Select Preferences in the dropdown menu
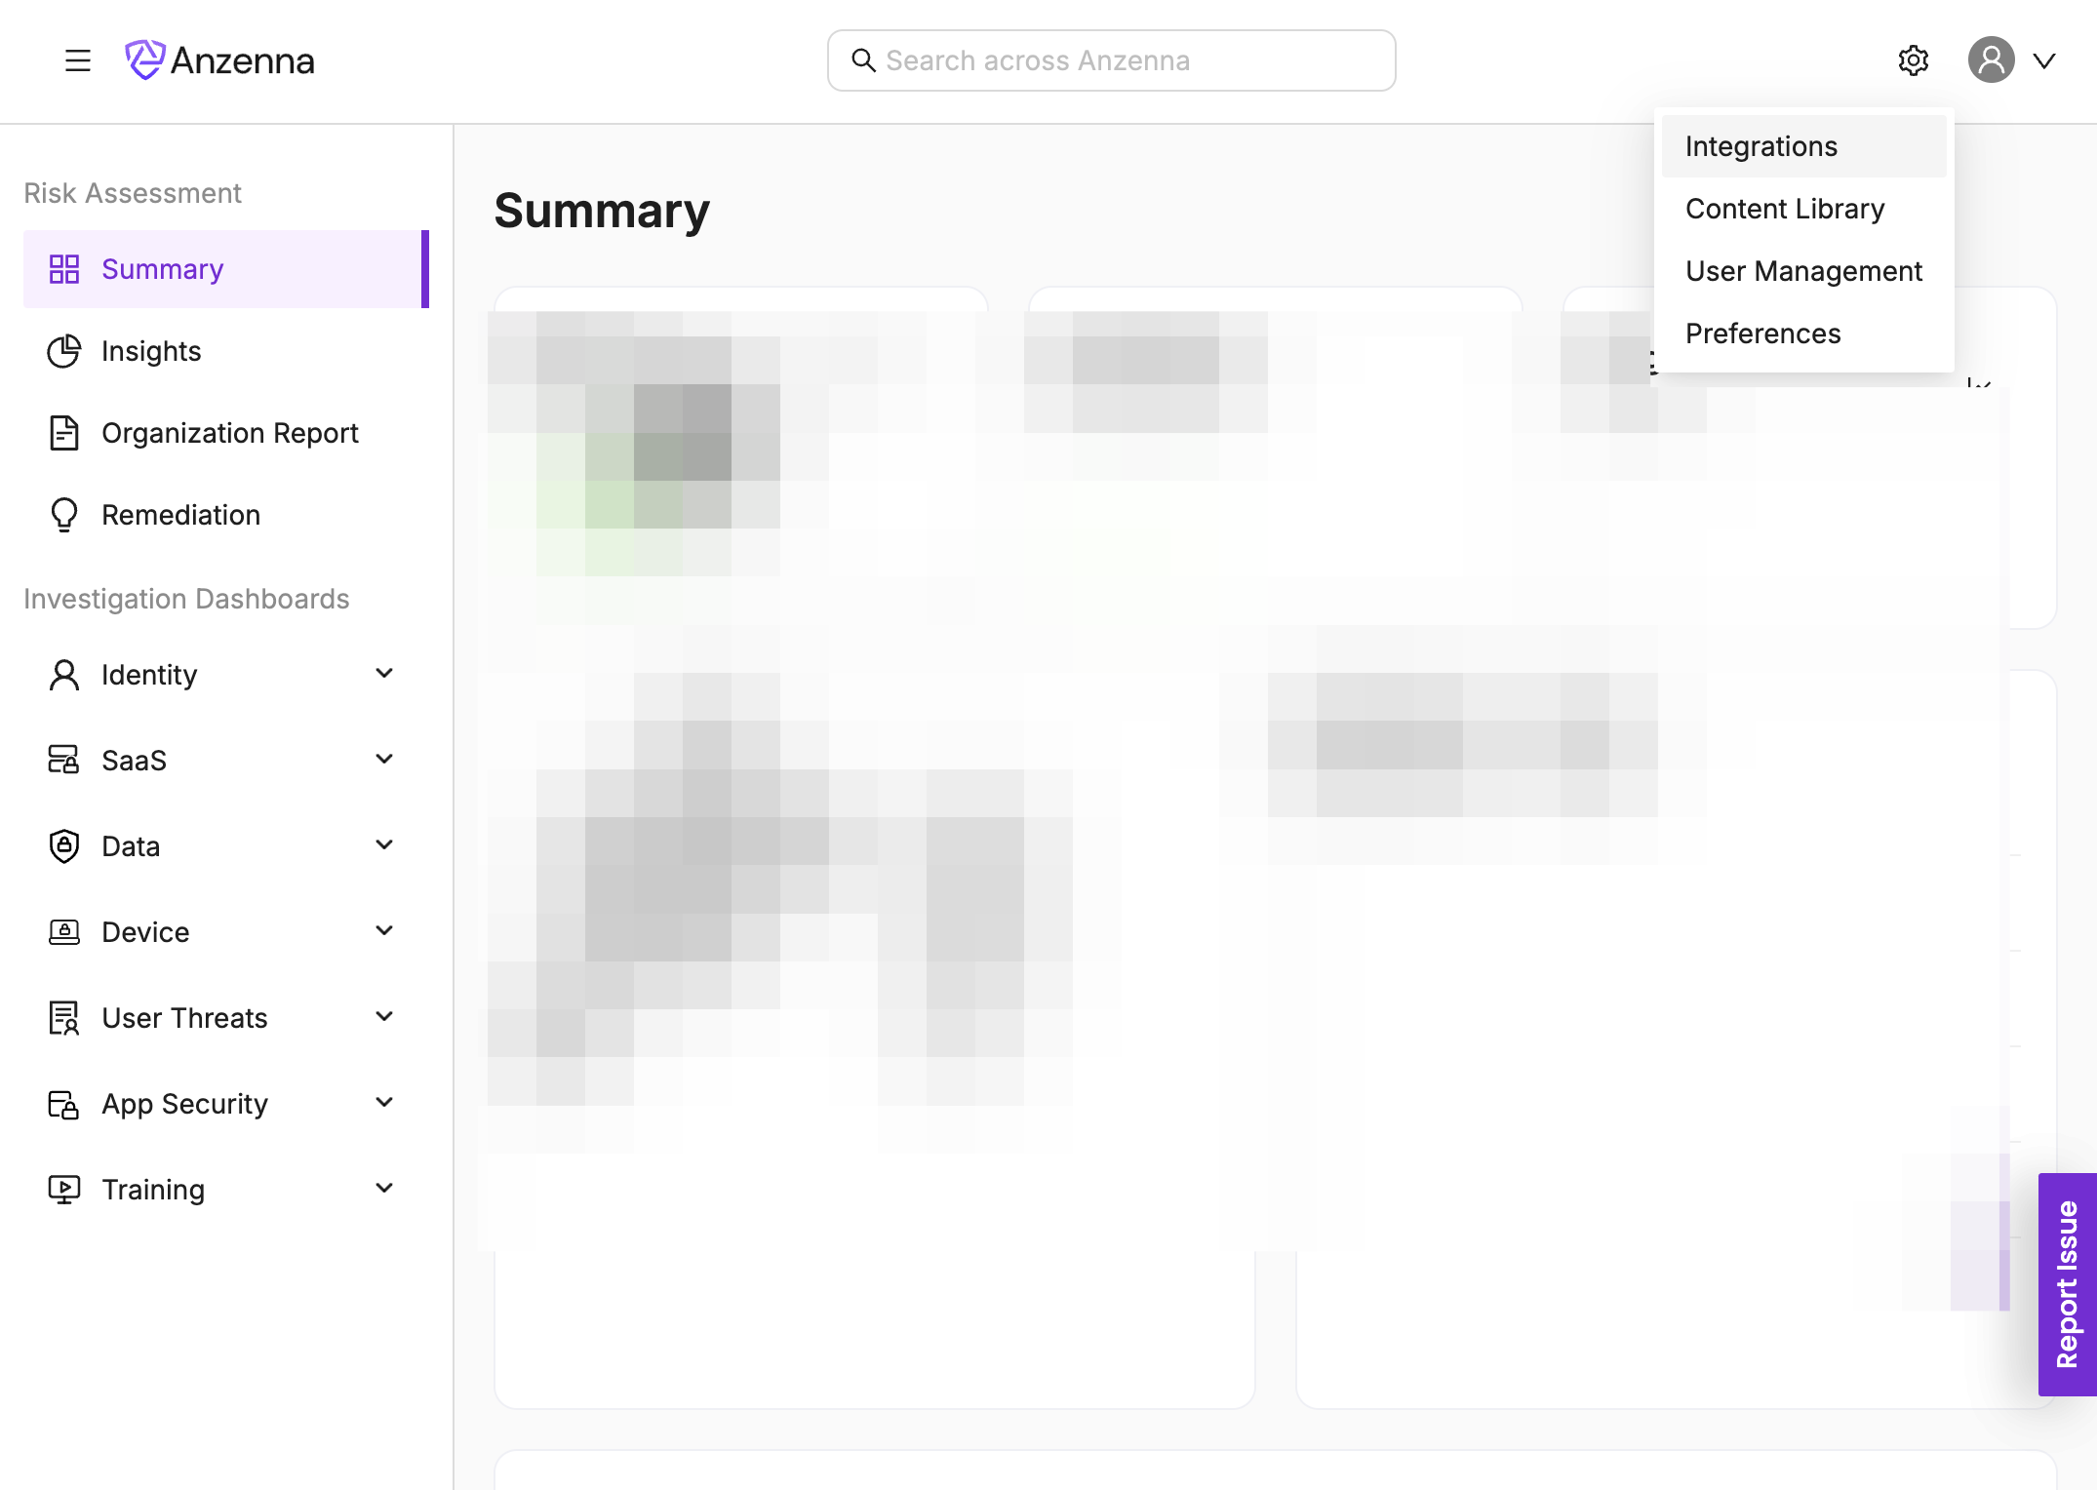This screenshot has height=1490, width=2097. tap(1762, 333)
